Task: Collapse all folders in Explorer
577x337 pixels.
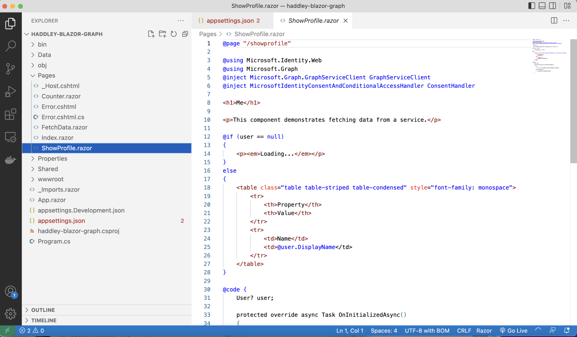Action: [185, 34]
